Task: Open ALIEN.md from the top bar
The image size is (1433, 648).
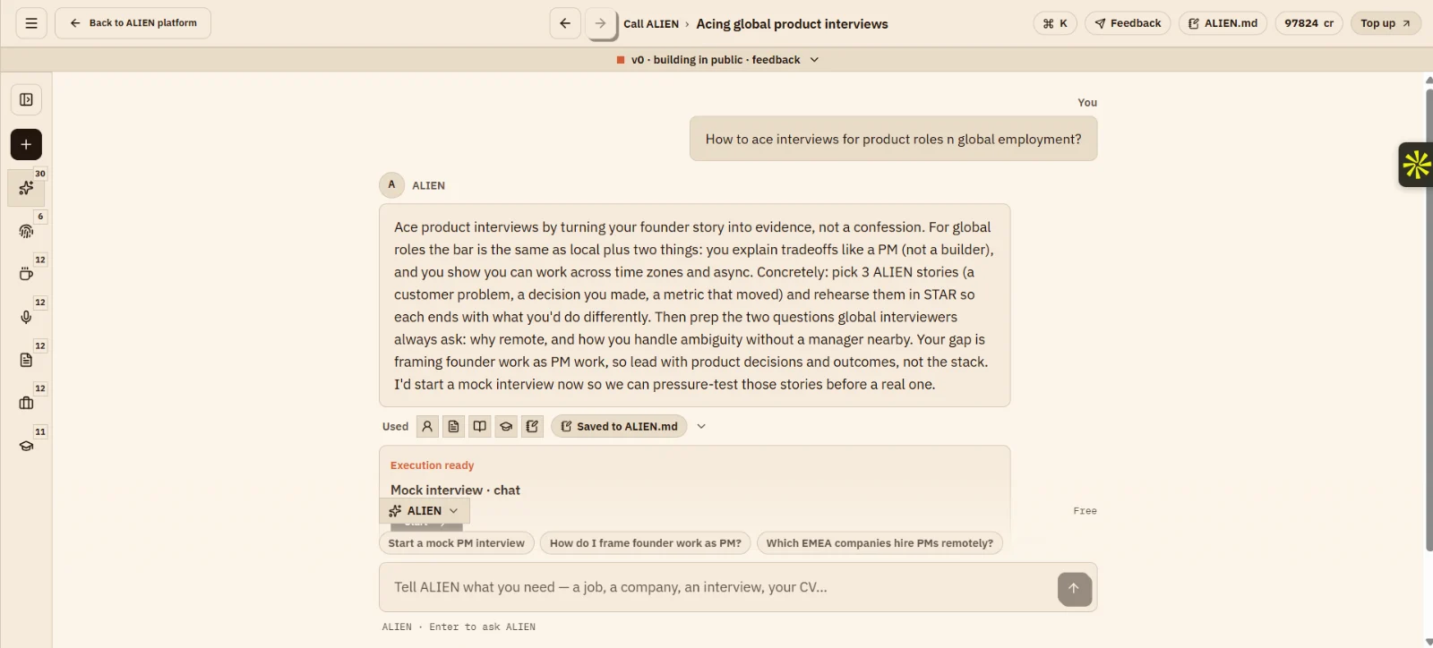Action: [x=1223, y=23]
